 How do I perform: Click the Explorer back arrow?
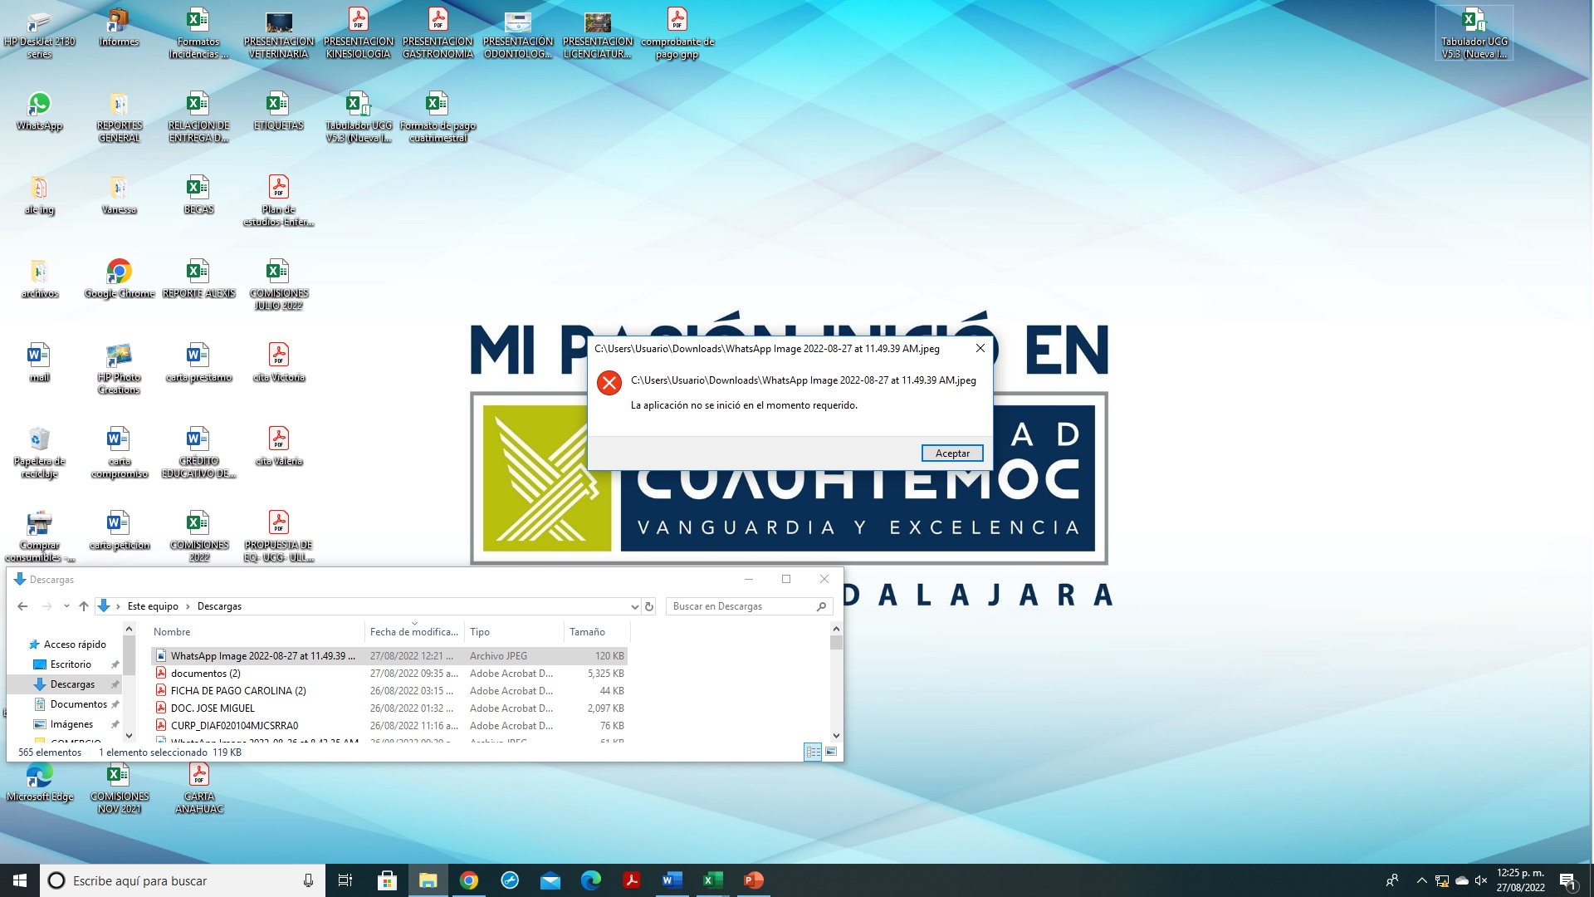22,606
